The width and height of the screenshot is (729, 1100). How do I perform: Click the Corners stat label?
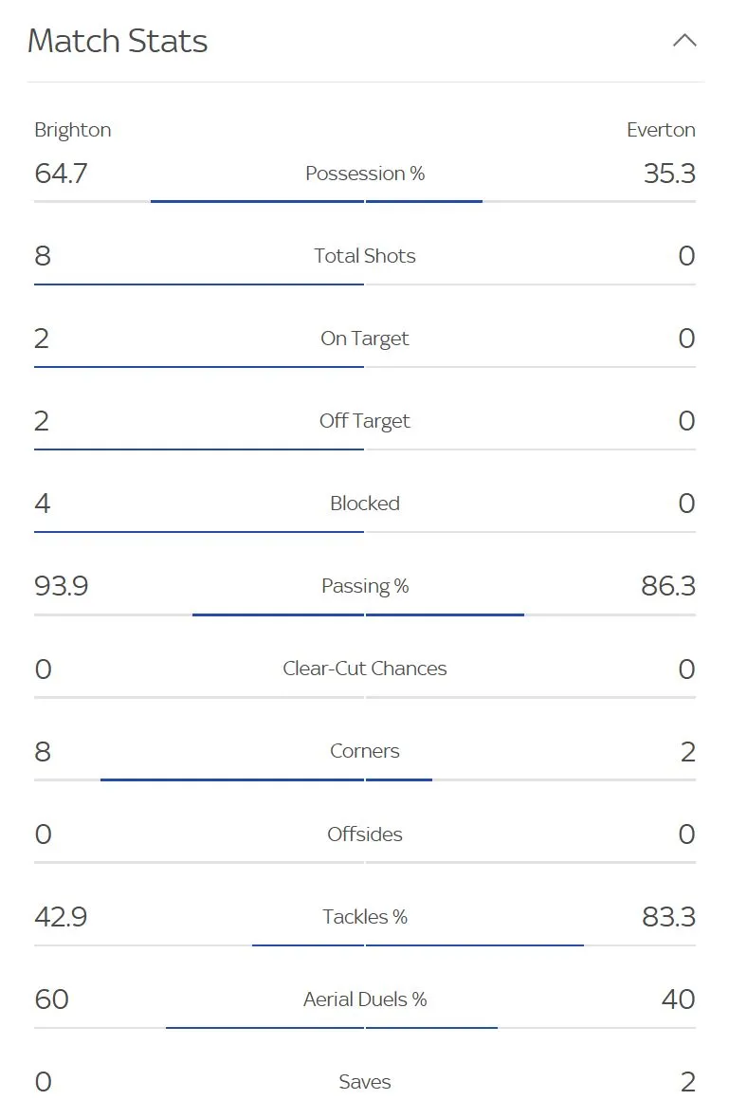tap(365, 751)
